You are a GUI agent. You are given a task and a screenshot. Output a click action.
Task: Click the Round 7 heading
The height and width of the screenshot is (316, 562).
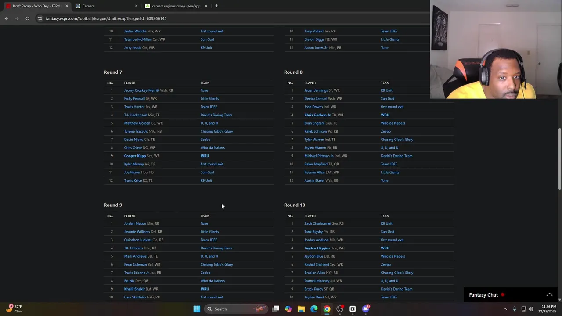[113, 72]
